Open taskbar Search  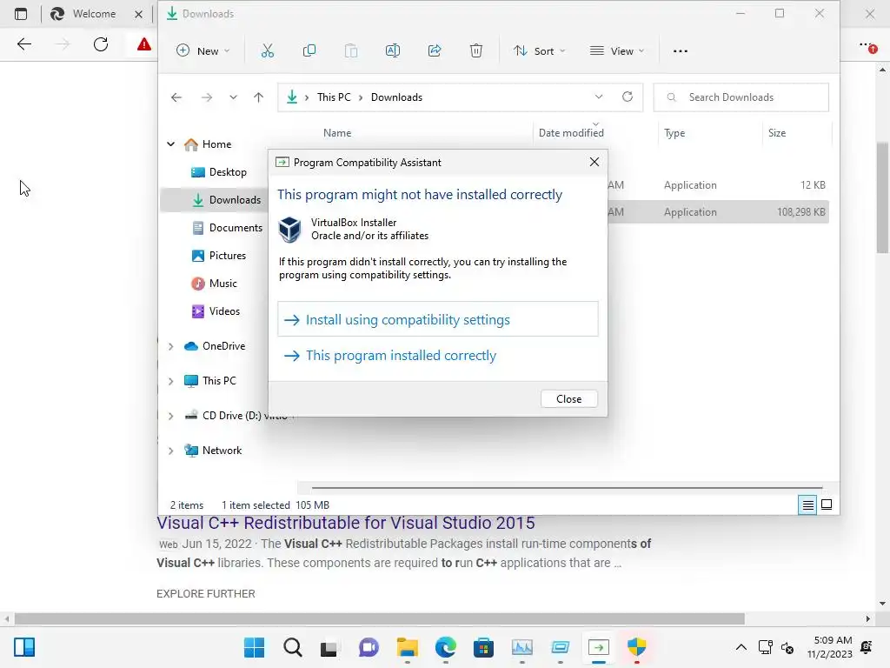[293, 647]
